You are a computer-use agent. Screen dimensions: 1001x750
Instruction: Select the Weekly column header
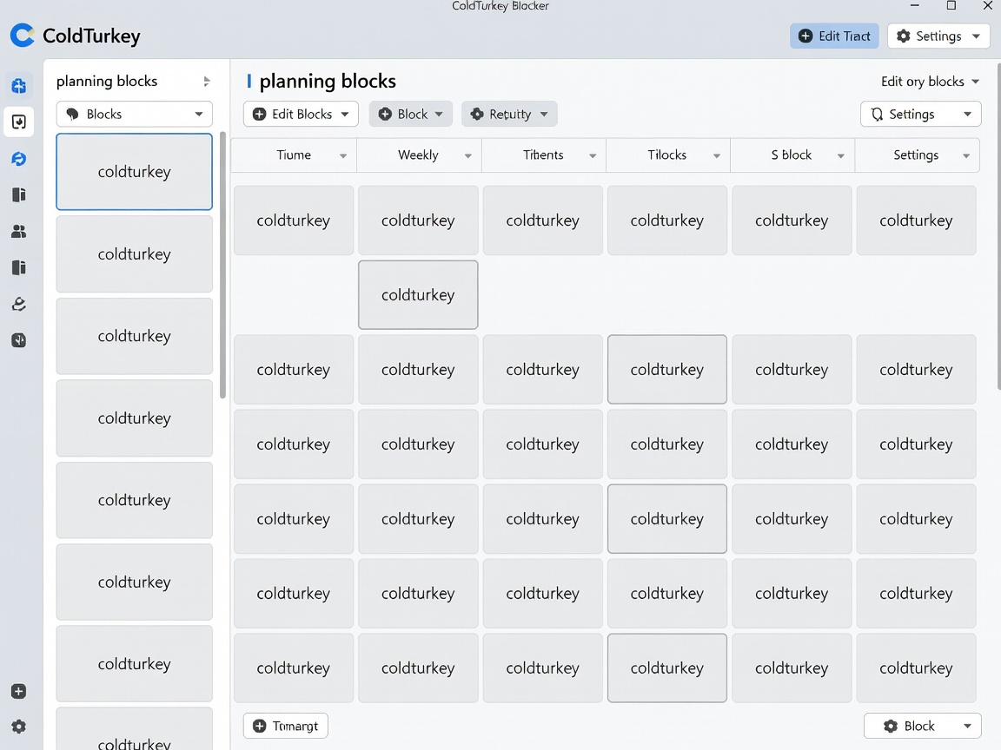click(x=419, y=155)
